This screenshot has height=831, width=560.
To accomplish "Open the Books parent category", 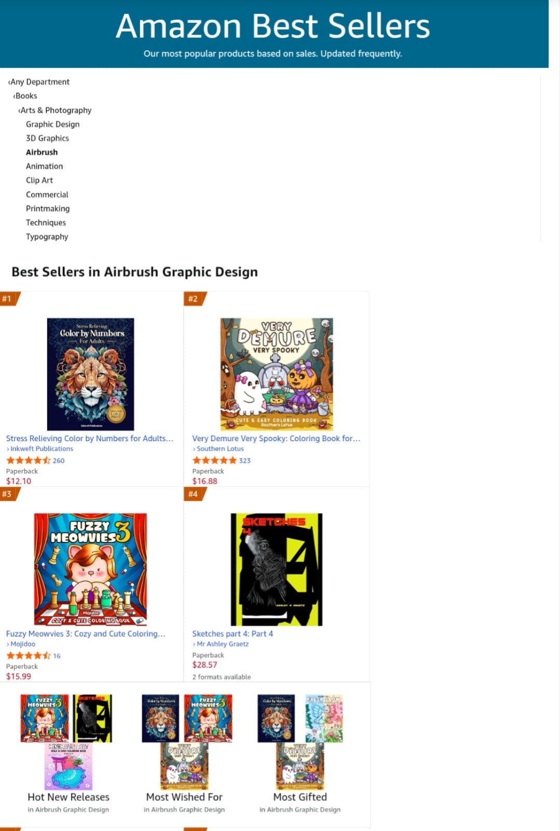I will click(25, 96).
